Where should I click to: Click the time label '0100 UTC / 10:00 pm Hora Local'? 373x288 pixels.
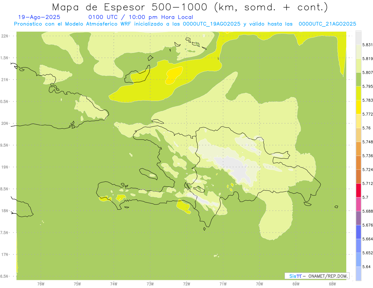[140, 17]
